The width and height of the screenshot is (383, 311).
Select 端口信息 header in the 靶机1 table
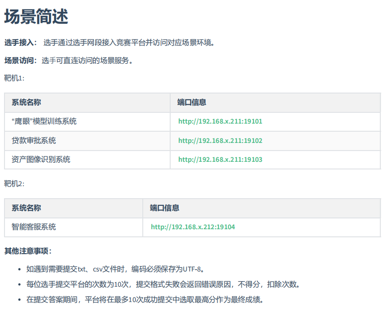point(192,102)
